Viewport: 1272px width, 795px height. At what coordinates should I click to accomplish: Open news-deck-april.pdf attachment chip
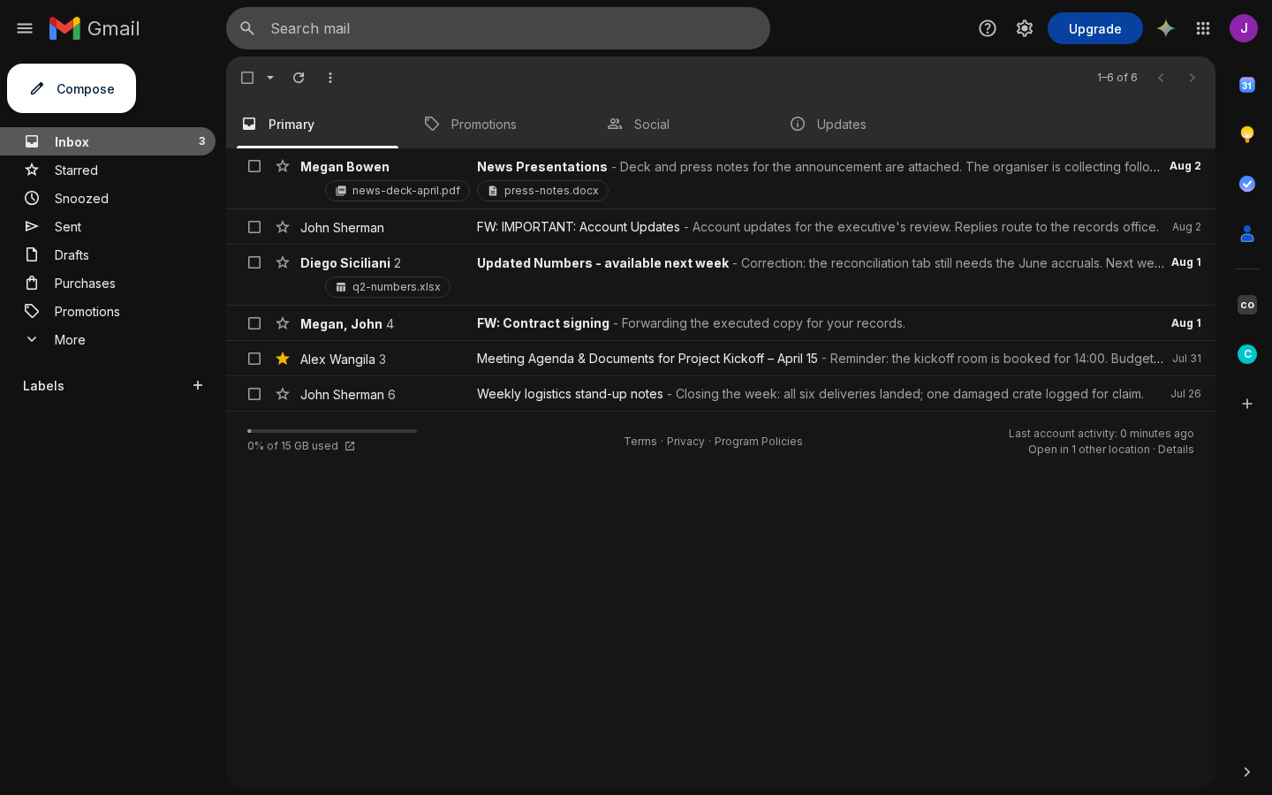397,191
